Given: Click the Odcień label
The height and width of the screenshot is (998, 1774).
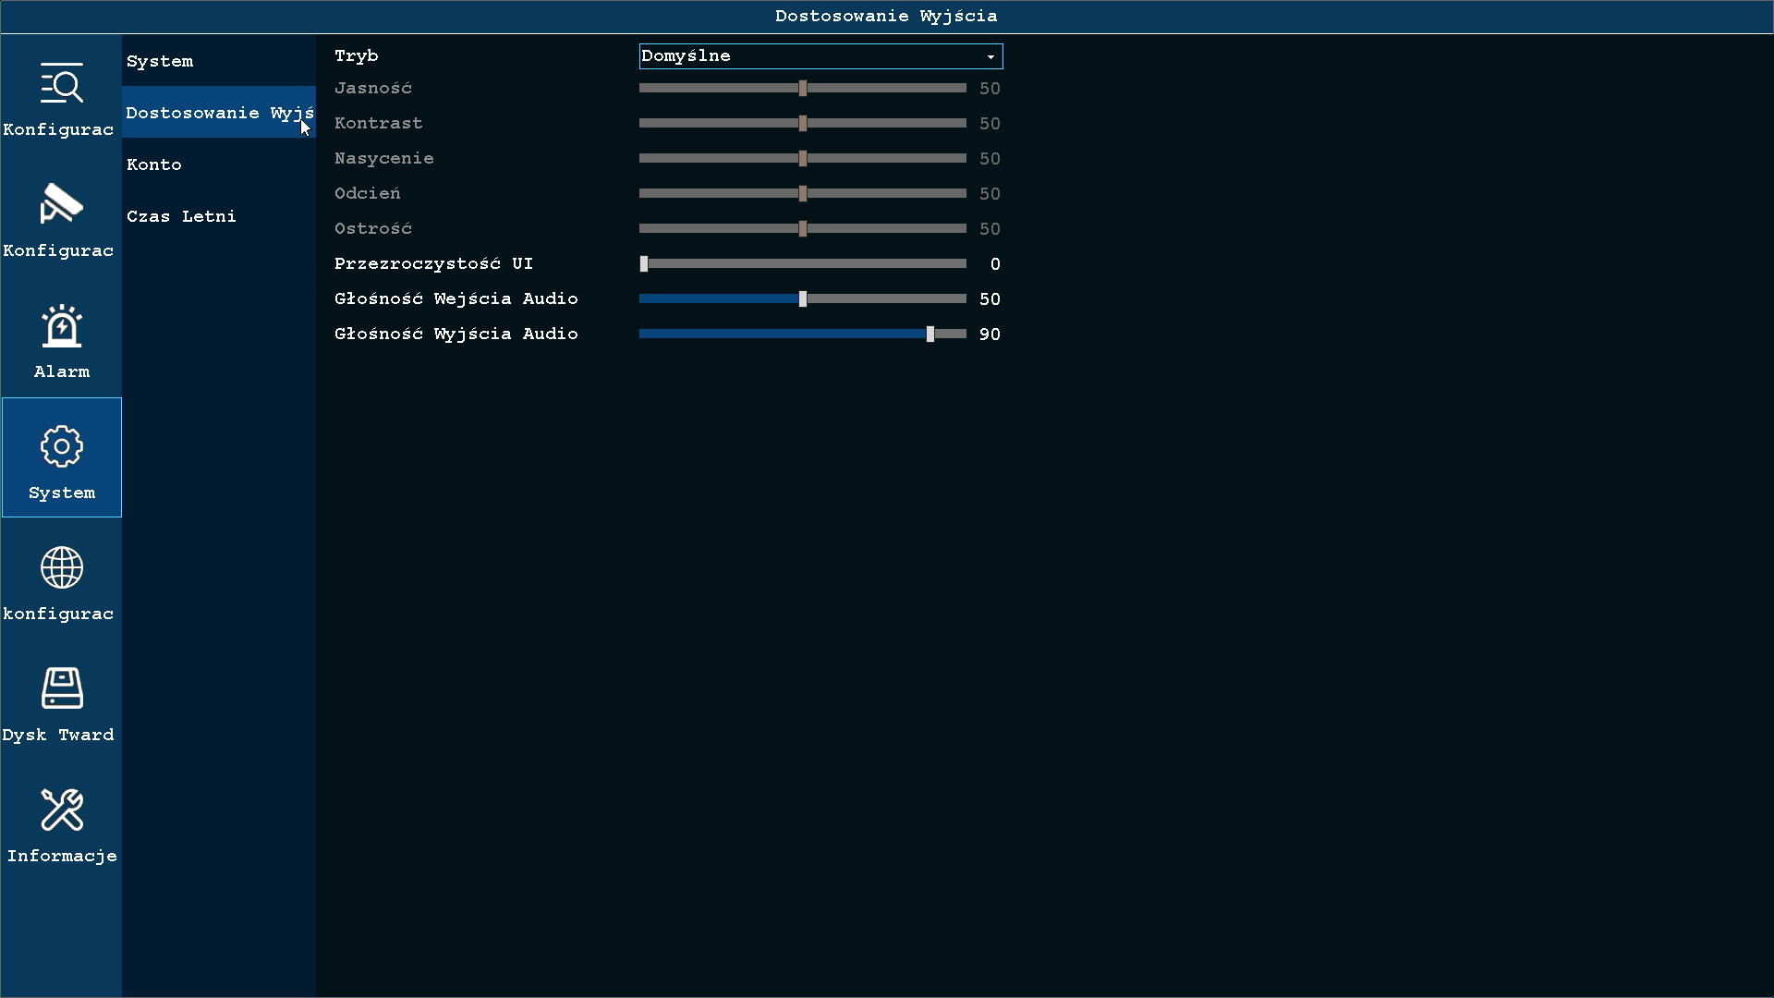Looking at the screenshot, I should [368, 194].
